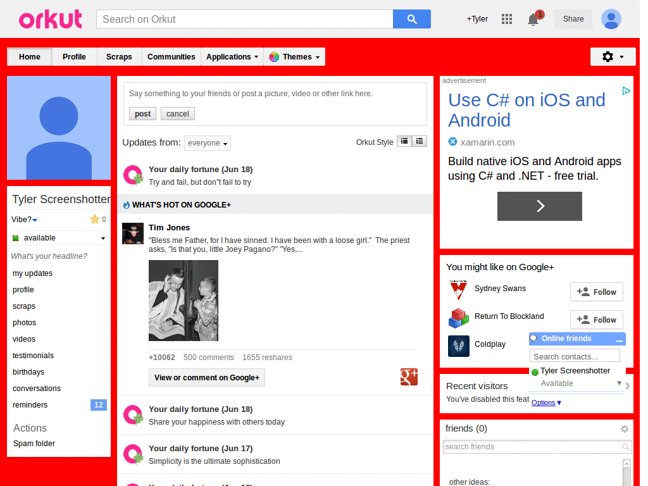Open the Spam folder link
This screenshot has width=648, height=486.
click(x=34, y=444)
